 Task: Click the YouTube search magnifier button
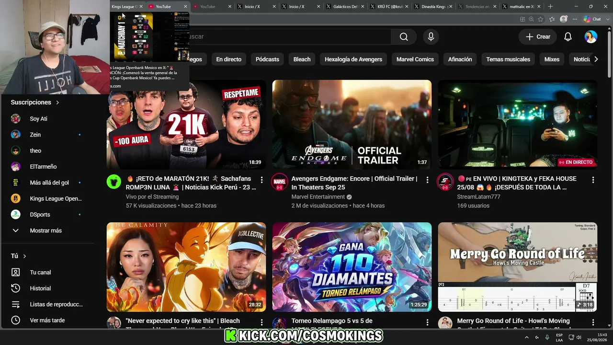404,37
